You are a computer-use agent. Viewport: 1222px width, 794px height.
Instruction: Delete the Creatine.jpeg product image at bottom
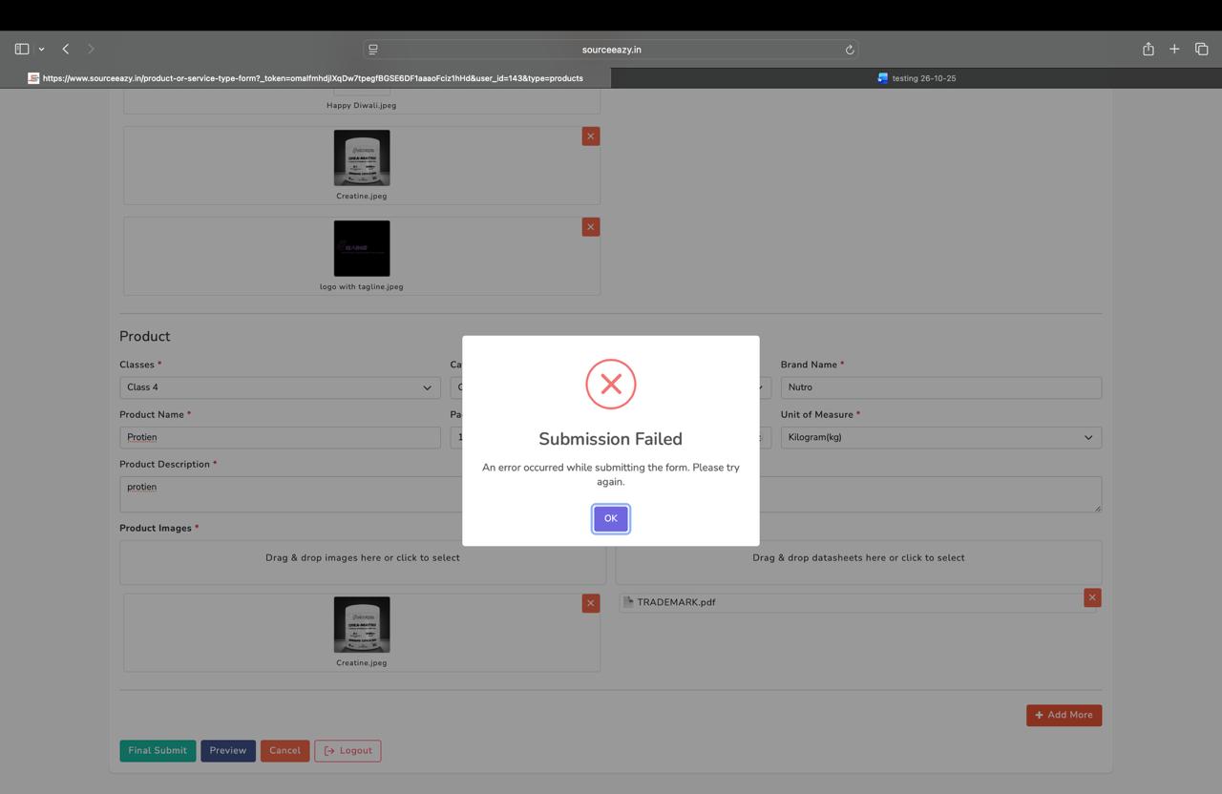click(590, 603)
